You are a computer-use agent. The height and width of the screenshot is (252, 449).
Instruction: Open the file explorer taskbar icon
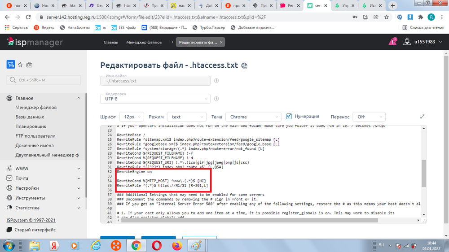pyautogui.click(x=35, y=245)
